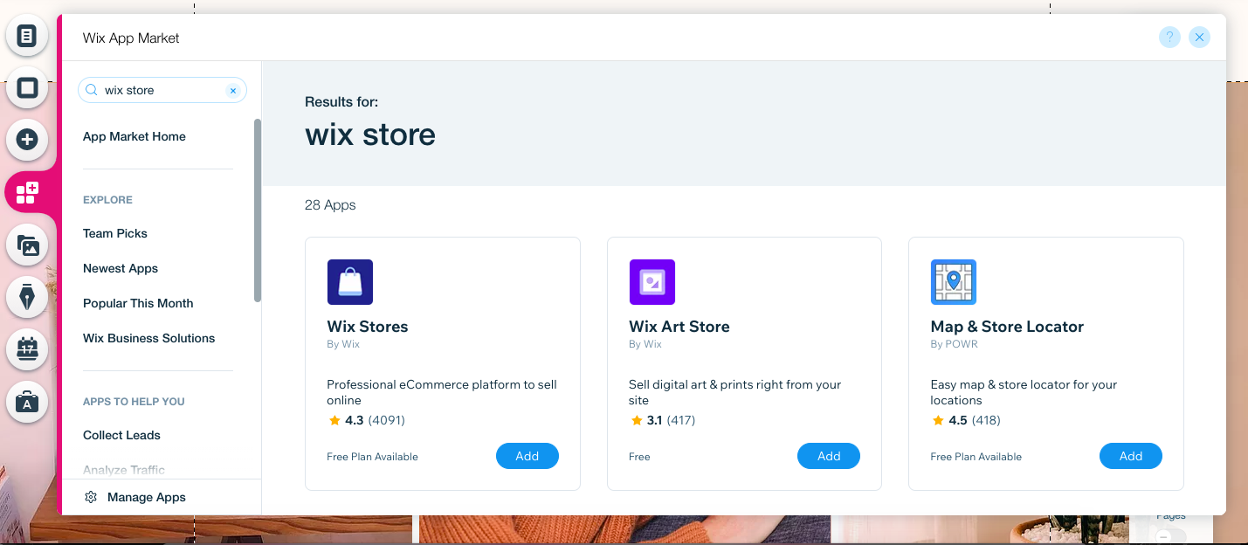Click the 28 Apps results count
This screenshot has width=1248, height=545.
(x=330, y=205)
